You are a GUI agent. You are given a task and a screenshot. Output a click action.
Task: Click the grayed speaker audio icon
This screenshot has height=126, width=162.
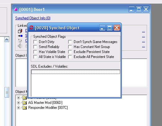pos(20,46)
